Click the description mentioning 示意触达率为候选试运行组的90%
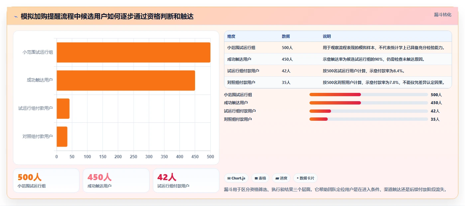This screenshot has width=465, height=206. 374,59
